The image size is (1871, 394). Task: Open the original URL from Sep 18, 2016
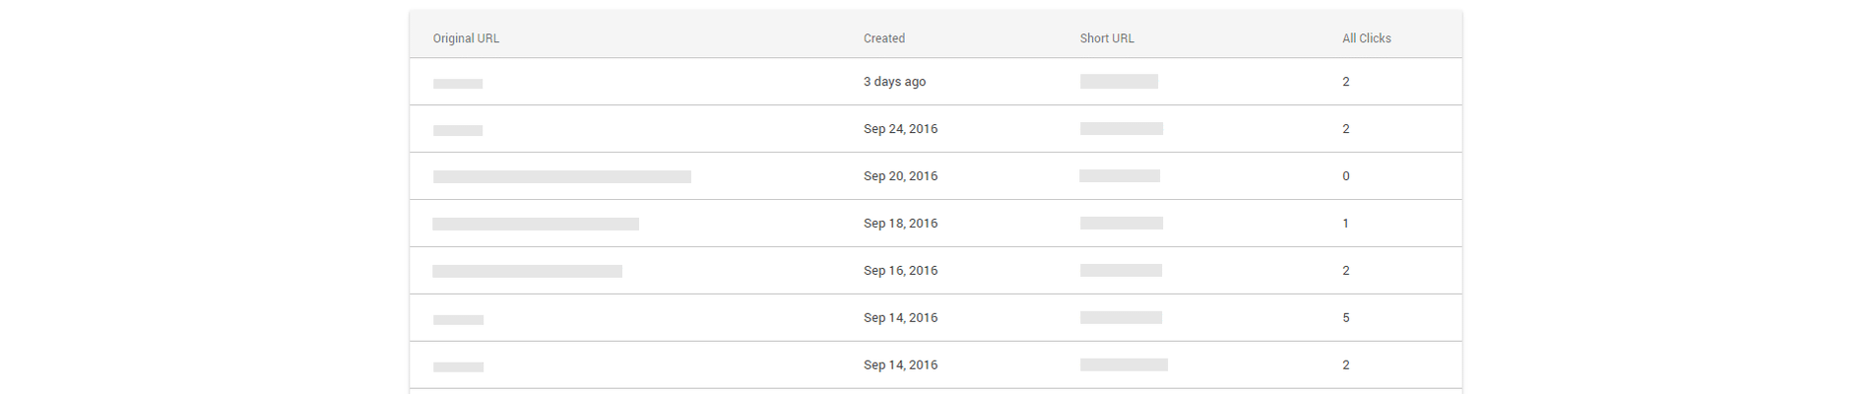(x=536, y=225)
